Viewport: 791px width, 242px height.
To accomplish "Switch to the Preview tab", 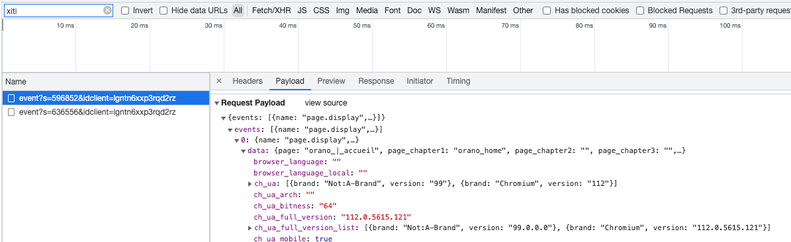I will [x=331, y=81].
